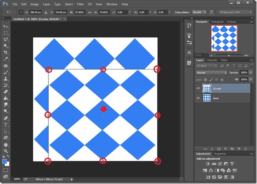Switch to the Properties tab

point(220,154)
